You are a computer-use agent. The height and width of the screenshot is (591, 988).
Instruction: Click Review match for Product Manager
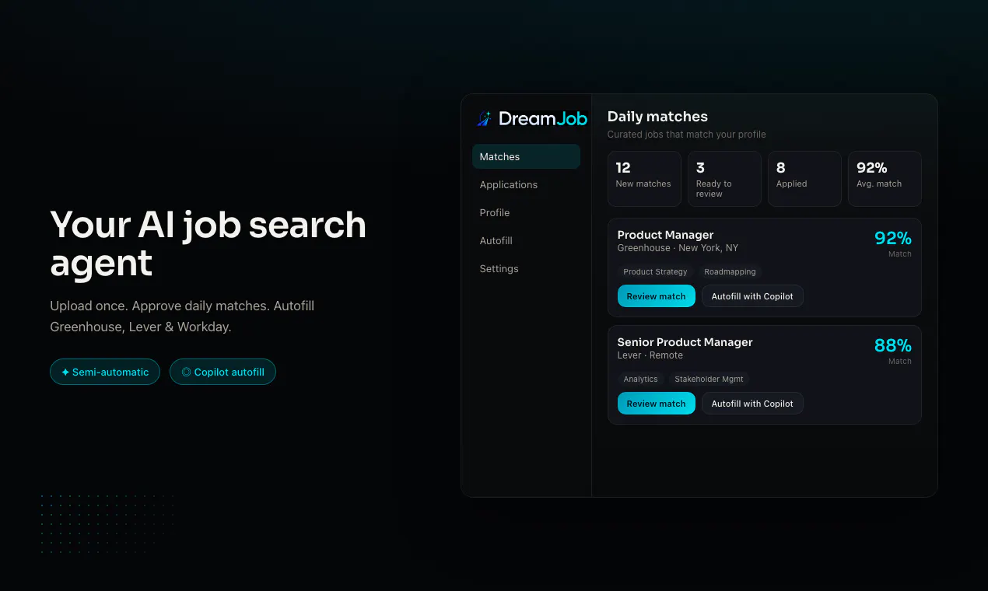656,296
